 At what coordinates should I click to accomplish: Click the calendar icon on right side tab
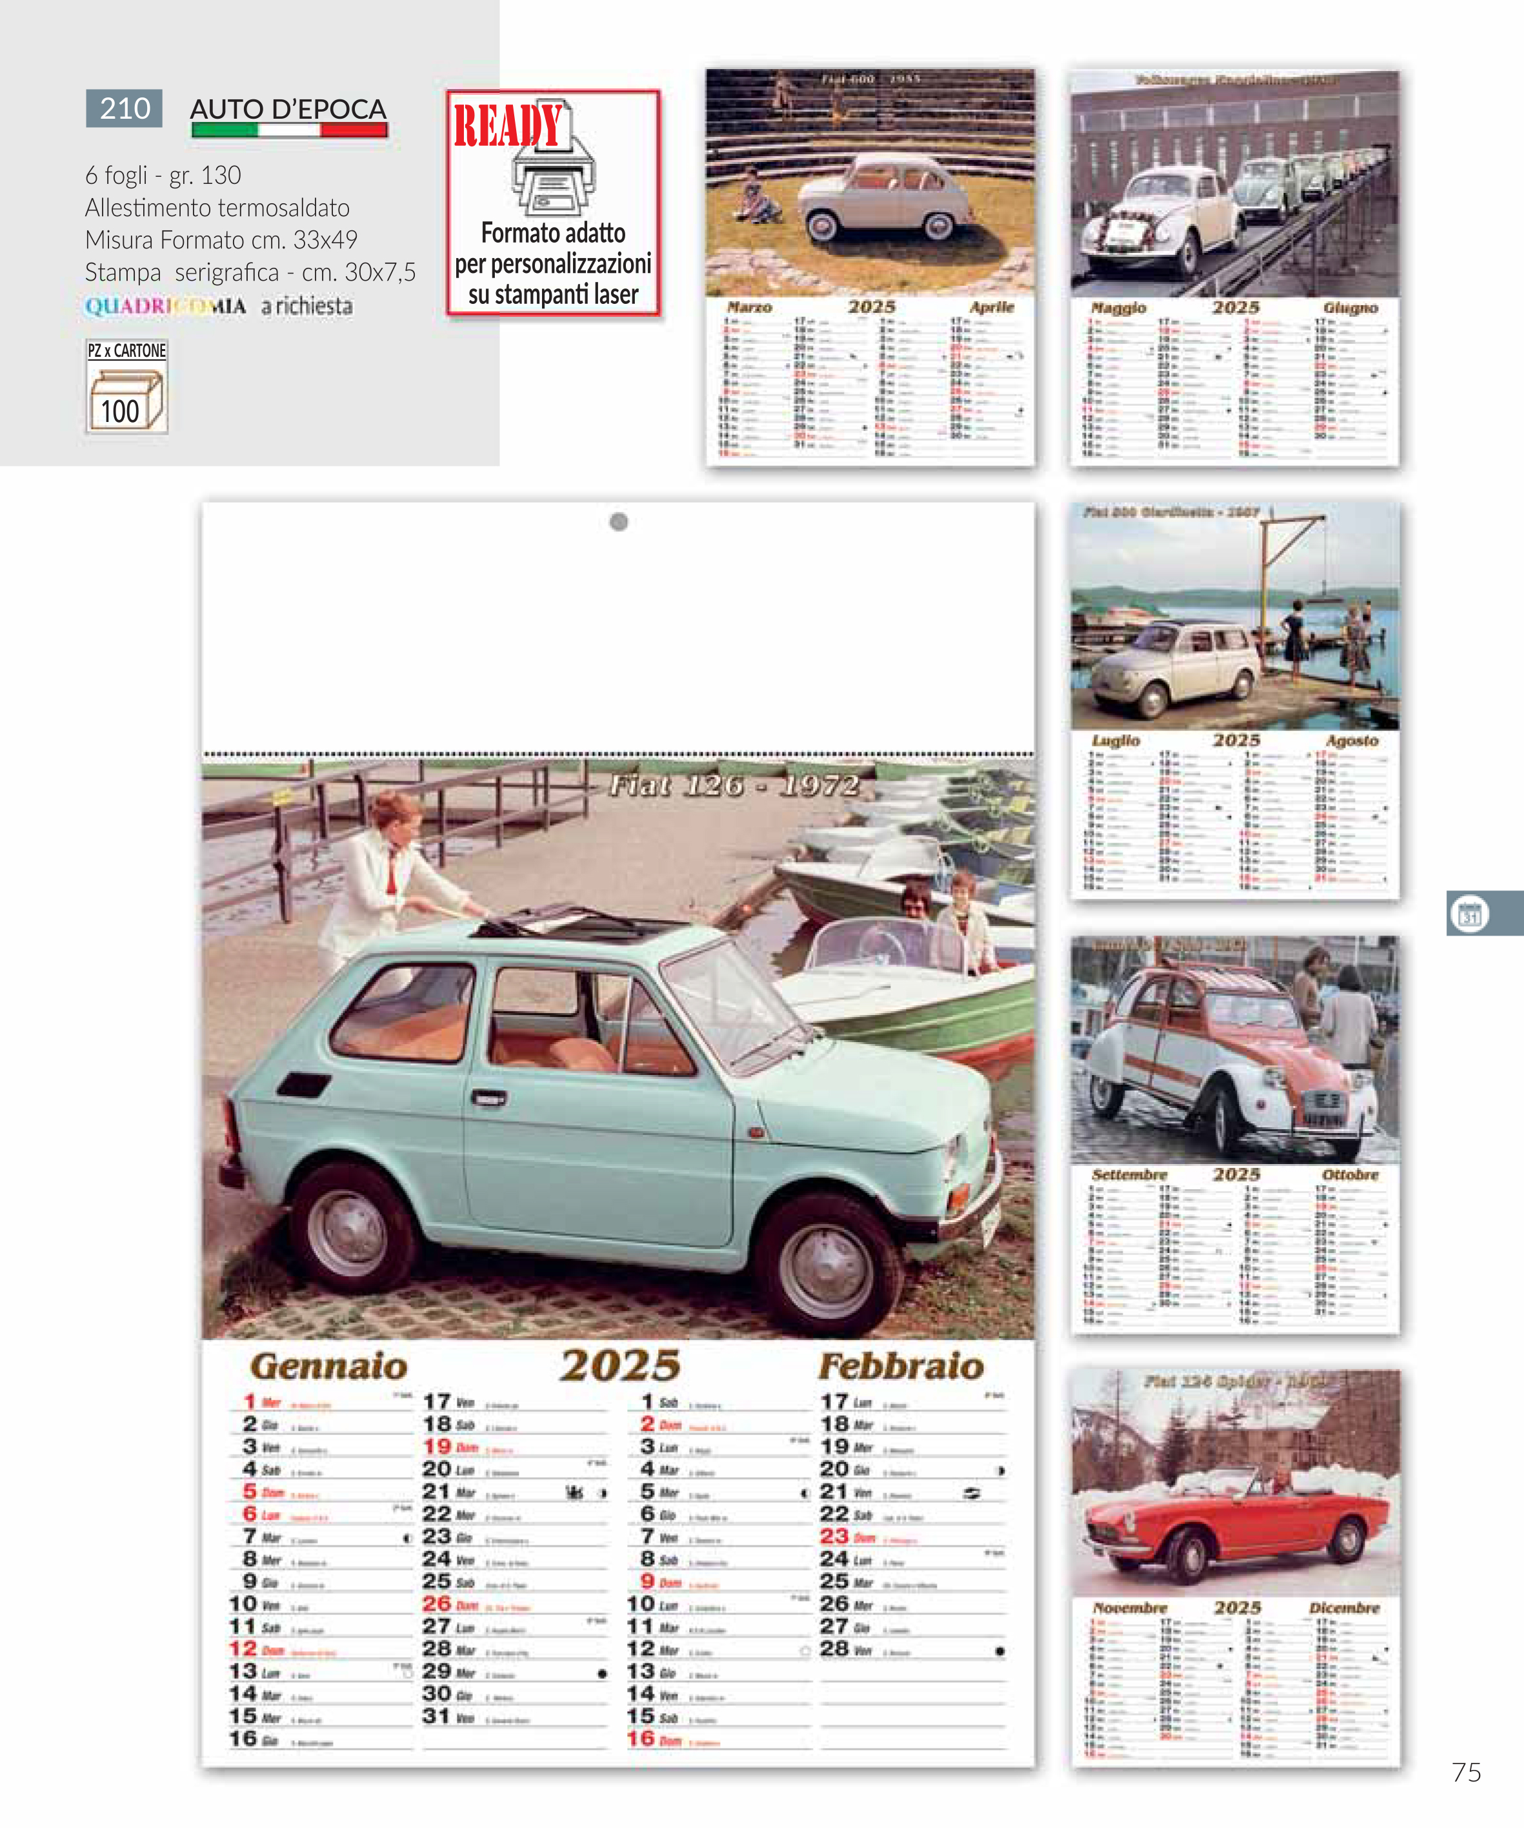coord(1470,914)
